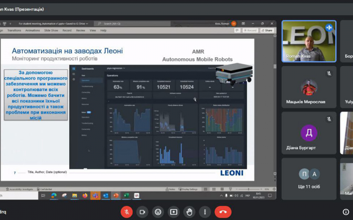Click the PowerPoint zoom slider
The image size is (353, 220).
pos(248,189)
